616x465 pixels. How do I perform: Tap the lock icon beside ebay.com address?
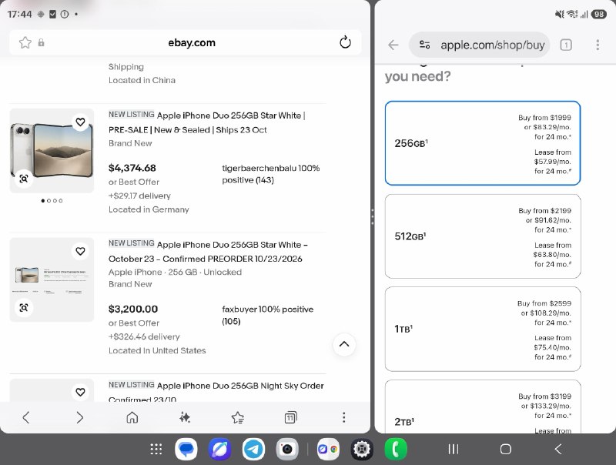coord(42,42)
